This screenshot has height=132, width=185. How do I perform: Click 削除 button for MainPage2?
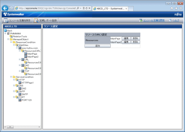click(135, 42)
